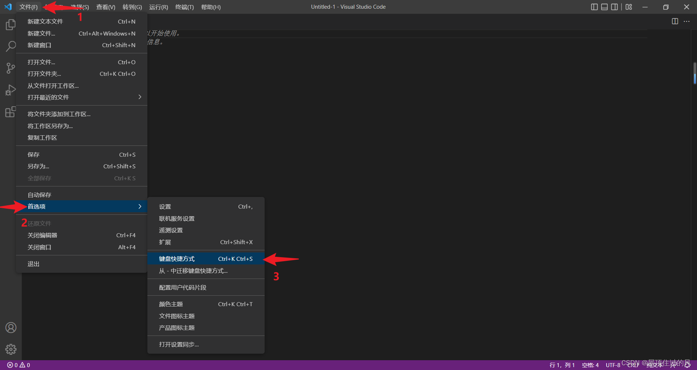The width and height of the screenshot is (697, 370).
Task: Open the 终端(T) menu
Action: [x=184, y=7]
